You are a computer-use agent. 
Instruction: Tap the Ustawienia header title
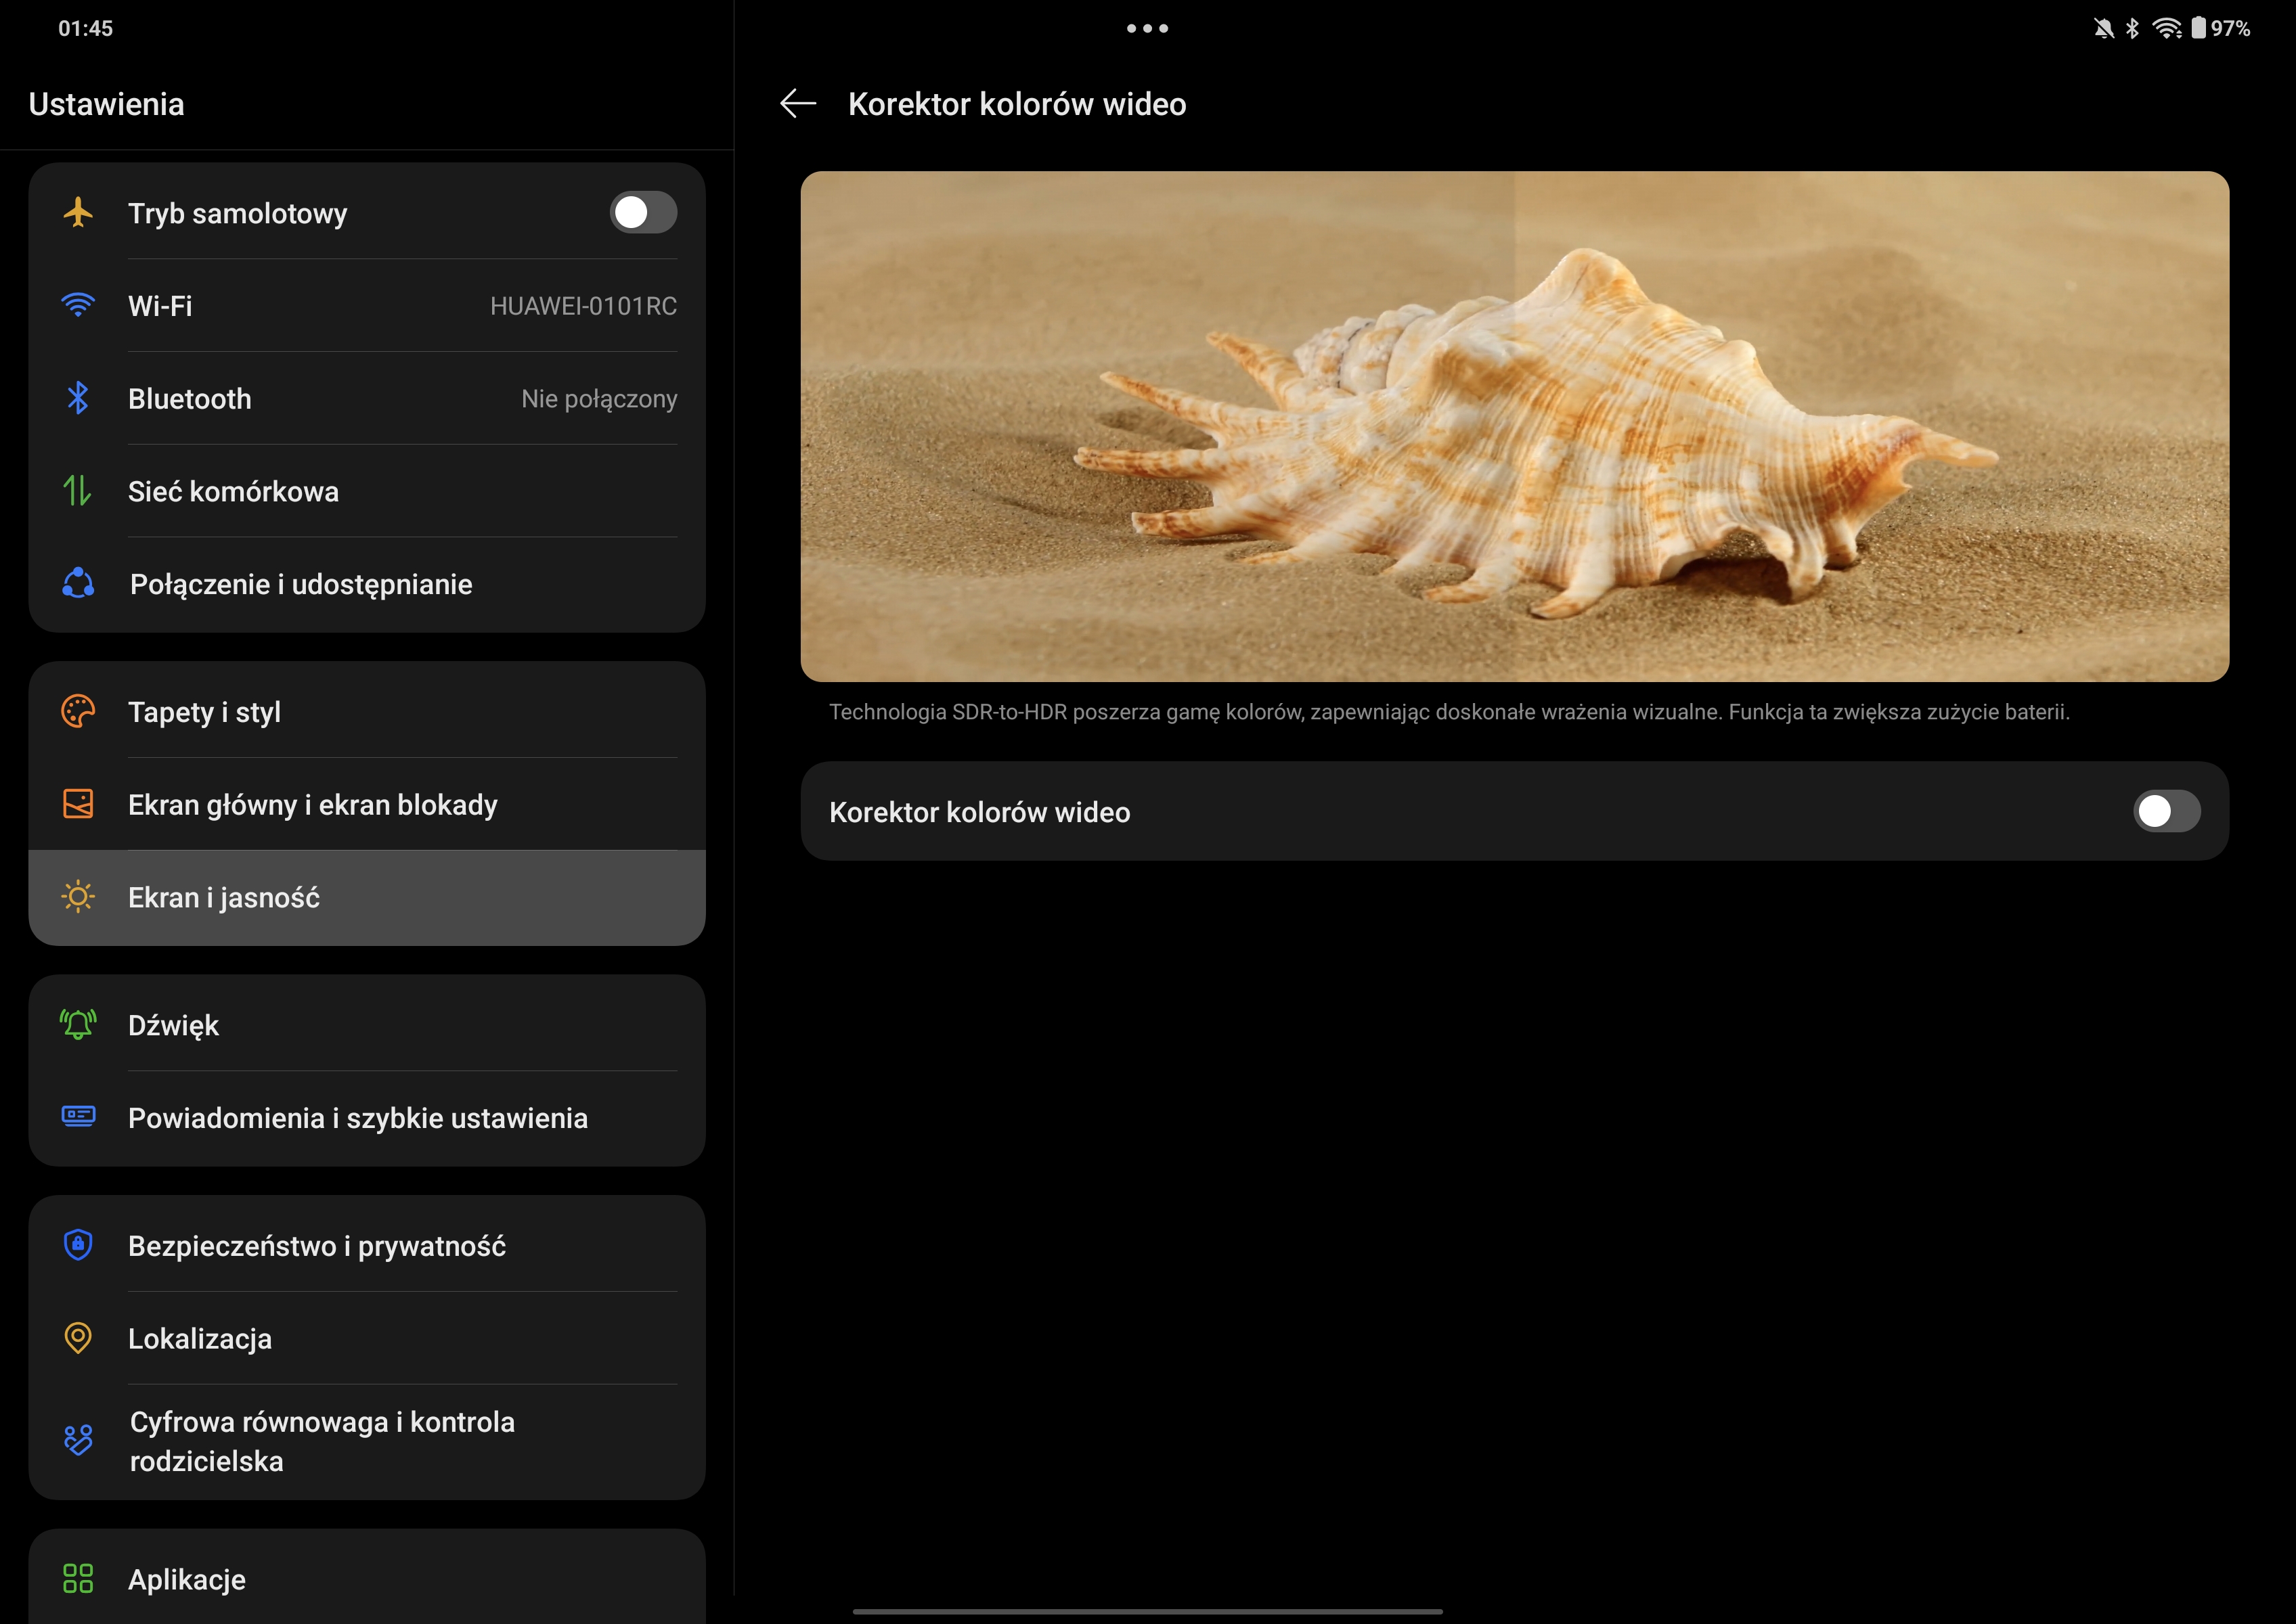106,104
